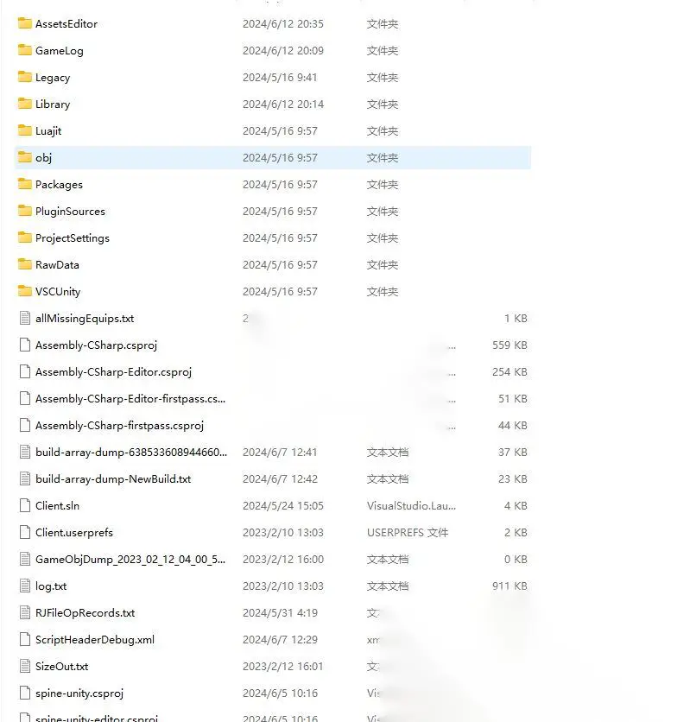Click the VisualStudio.Lau... type of Client.sln
Screen dimensions: 690x722
pos(411,505)
